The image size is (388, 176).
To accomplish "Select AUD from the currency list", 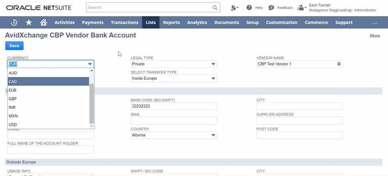I will [x=48, y=73].
